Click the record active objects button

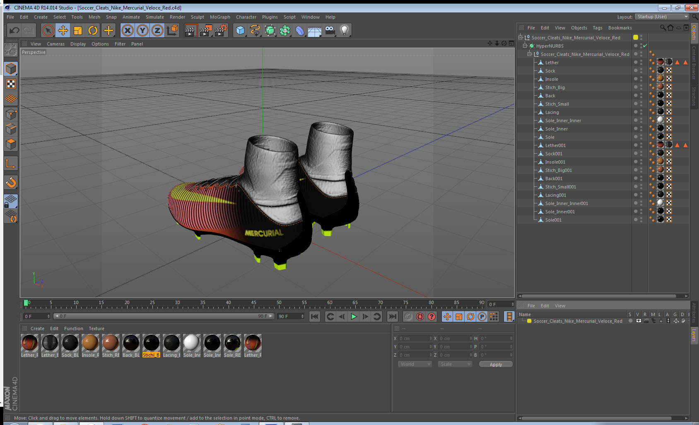(408, 316)
